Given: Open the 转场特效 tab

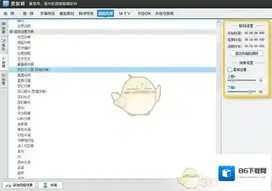Looking at the screenshot, I should tap(86, 13).
